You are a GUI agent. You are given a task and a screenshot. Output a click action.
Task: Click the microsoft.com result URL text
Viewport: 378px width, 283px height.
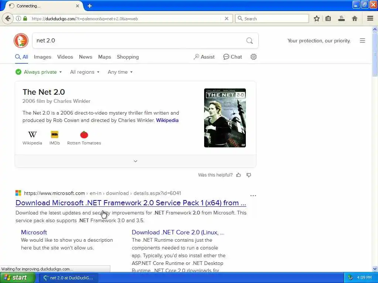[103, 193]
